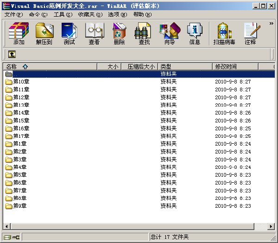The image size is (278, 243).
Task: Select folder name 第3章
Action: [x=20, y=160]
